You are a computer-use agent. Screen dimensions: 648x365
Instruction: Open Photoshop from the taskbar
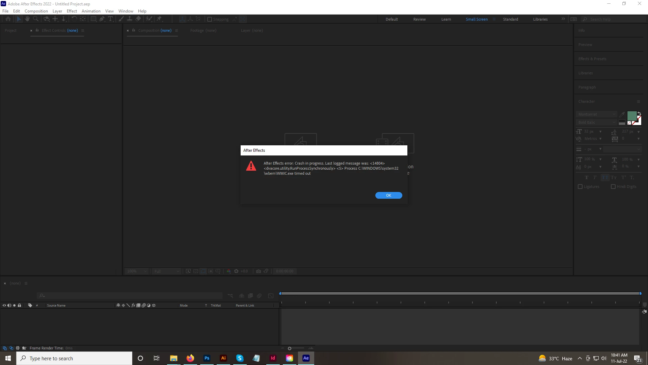click(207, 358)
